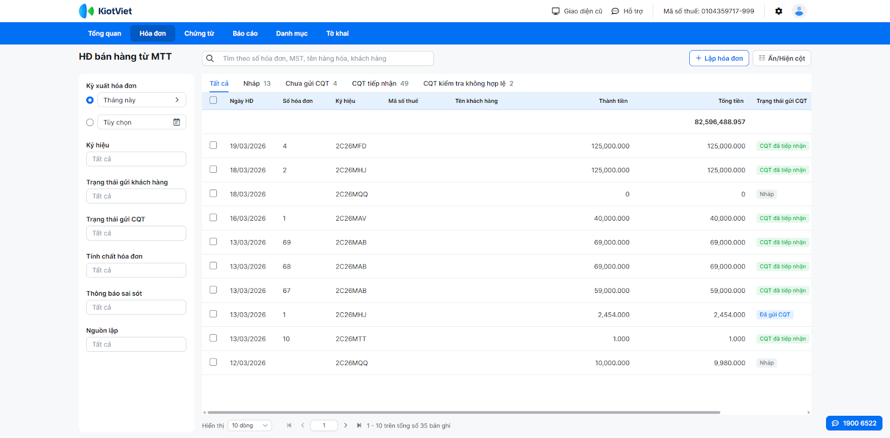Open the user profile avatar

point(799,11)
